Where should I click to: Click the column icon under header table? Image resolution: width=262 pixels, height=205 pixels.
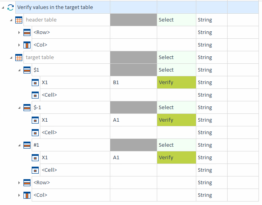tap(27, 45)
